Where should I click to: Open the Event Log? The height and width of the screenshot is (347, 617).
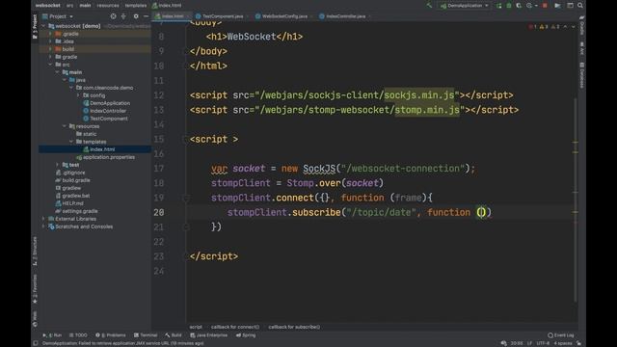[561, 335]
